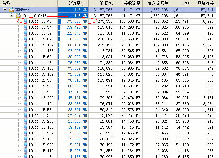Click the host icon for 10.11.11.9
Viewport: 219px width, 158px height.
[25, 92]
